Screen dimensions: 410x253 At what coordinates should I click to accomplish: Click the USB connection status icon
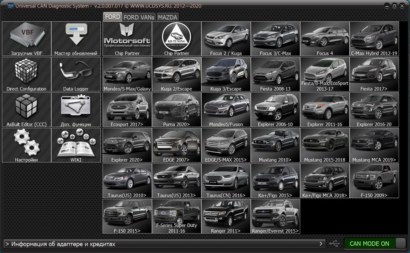click(x=334, y=244)
